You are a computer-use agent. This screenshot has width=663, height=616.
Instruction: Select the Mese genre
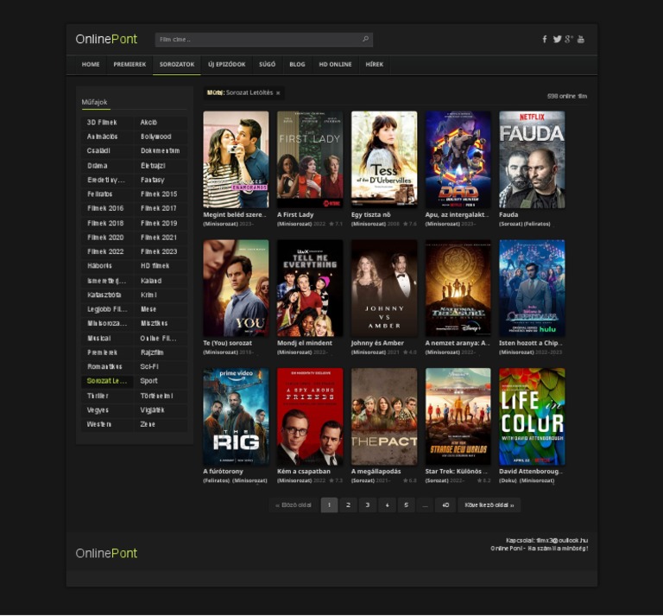click(161, 309)
